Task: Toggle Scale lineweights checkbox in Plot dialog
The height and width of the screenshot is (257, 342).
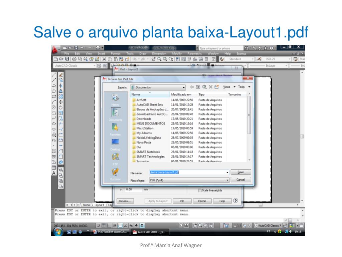Action: (x=200, y=190)
